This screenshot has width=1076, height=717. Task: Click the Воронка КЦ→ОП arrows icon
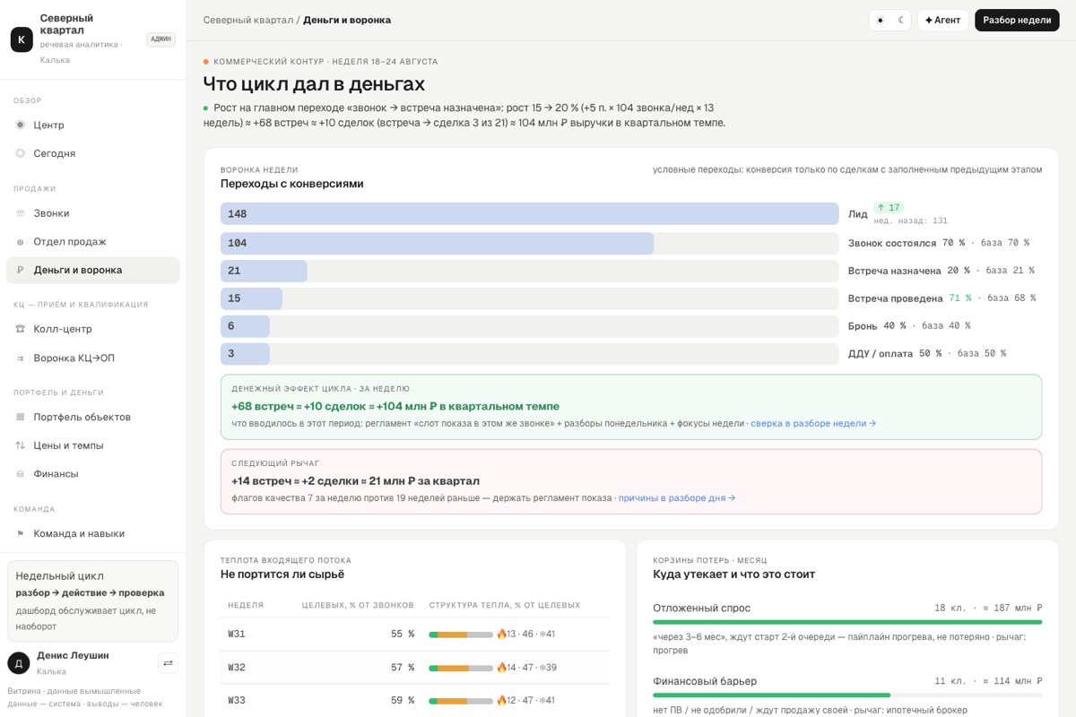(21, 358)
